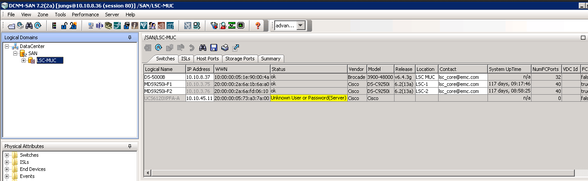This screenshot has width=588, height=181.
Task: Click the grayed apply changes icon above table
Action: tap(148, 48)
